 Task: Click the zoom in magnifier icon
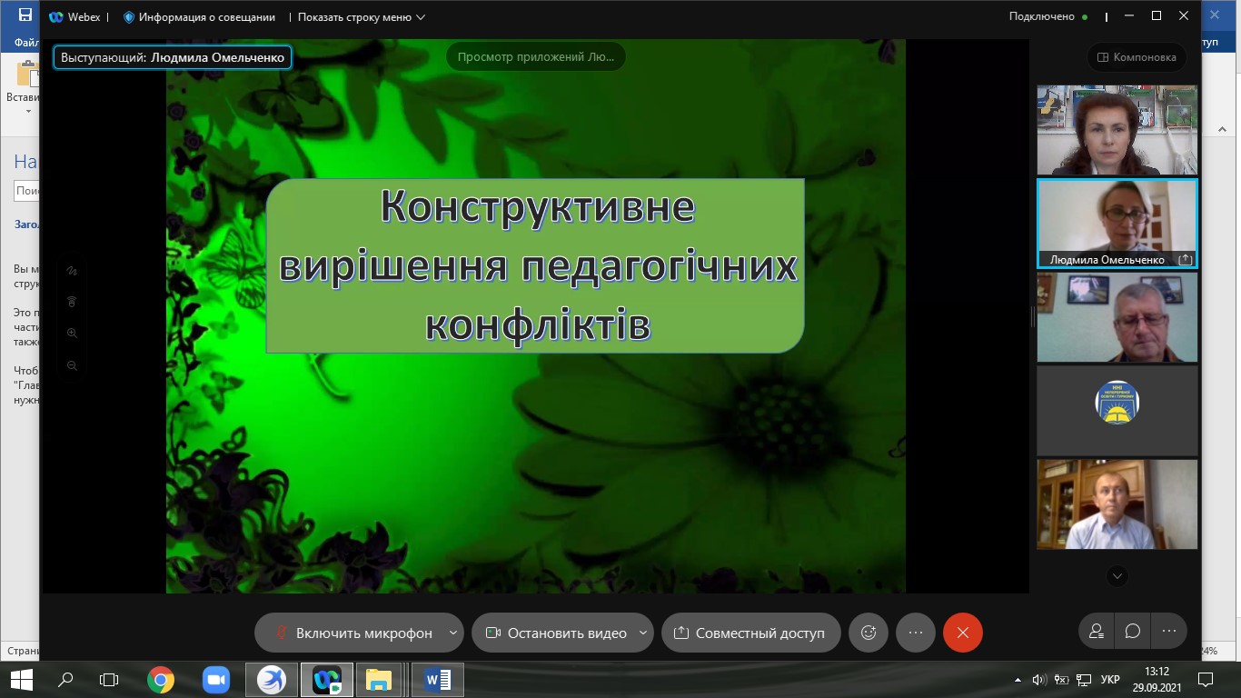pyautogui.click(x=73, y=334)
